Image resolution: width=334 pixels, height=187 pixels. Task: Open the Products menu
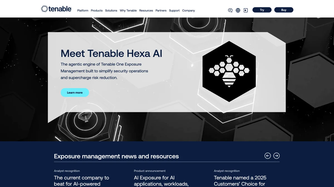pos(97,11)
